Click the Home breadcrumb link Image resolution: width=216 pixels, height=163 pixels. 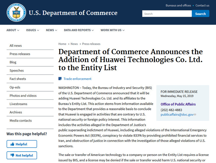(x=62, y=44)
